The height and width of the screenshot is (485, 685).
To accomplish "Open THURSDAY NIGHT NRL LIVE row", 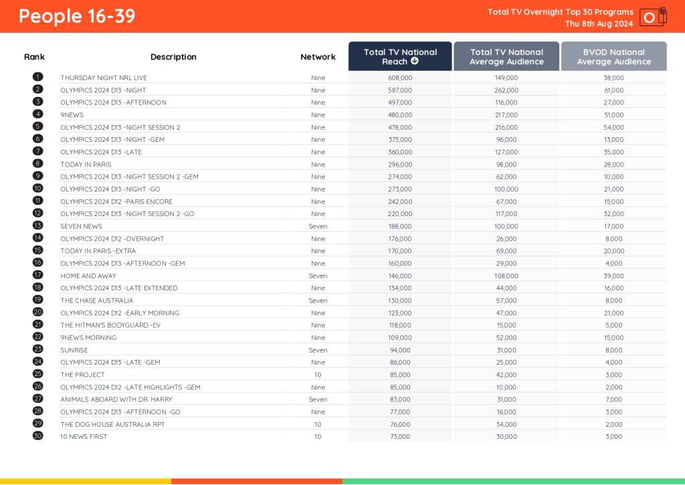I will (x=104, y=78).
